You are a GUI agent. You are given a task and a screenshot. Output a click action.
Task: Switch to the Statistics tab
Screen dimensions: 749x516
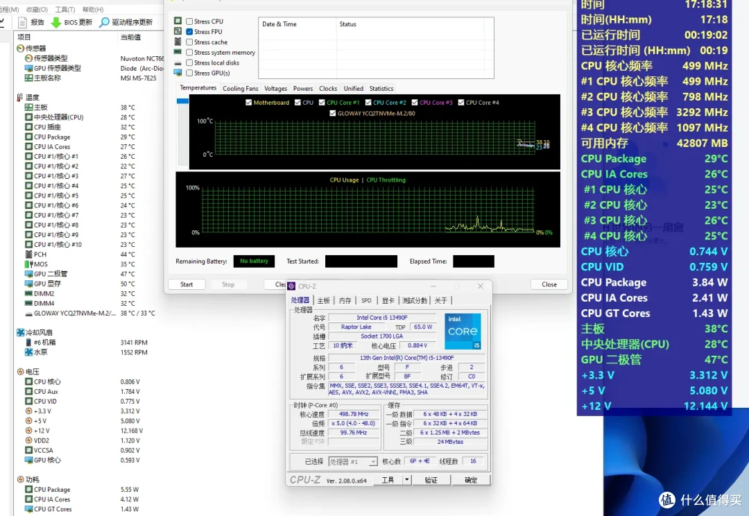click(x=381, y=88)
